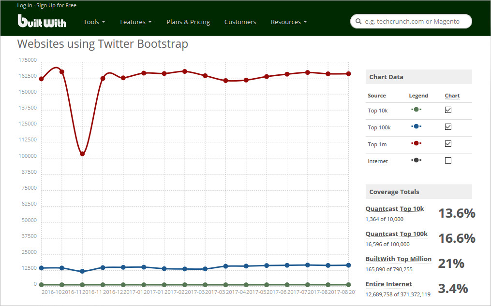Click the first red data point on the chart

click(41, 79)
